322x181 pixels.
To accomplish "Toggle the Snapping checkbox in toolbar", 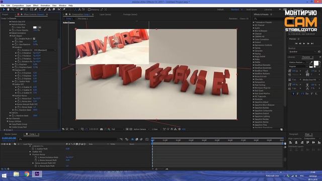I will click(x=89, y=10).
